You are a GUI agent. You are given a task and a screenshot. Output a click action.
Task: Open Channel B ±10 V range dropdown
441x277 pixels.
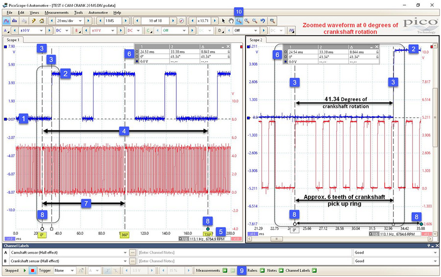coord(113,30)
